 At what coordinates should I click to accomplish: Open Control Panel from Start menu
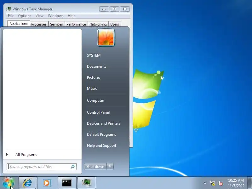[x=98, y=112]
